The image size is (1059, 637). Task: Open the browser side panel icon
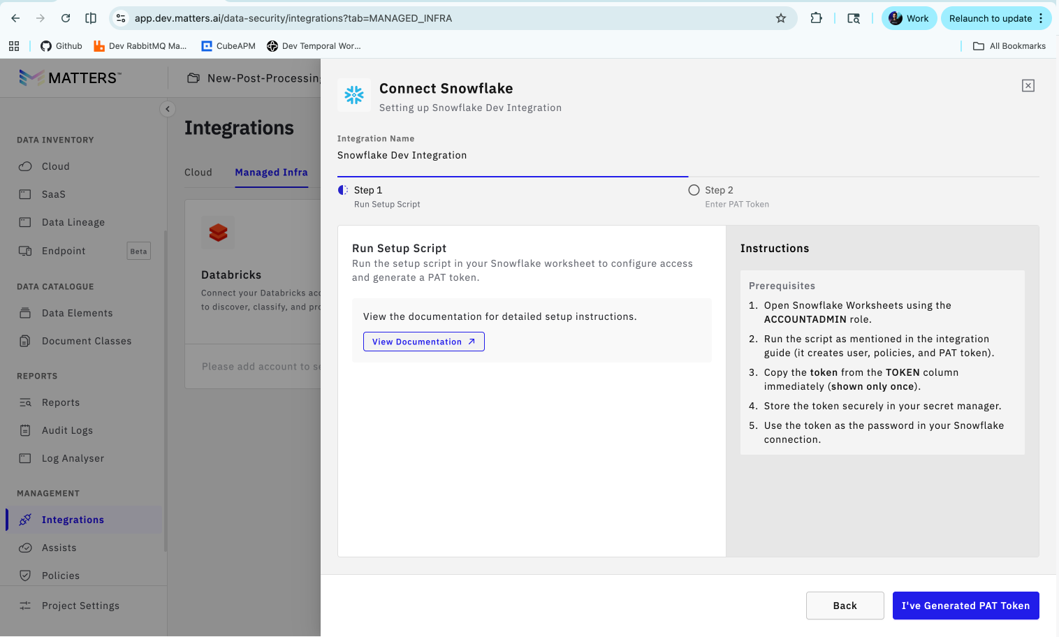tap(91, 18)
